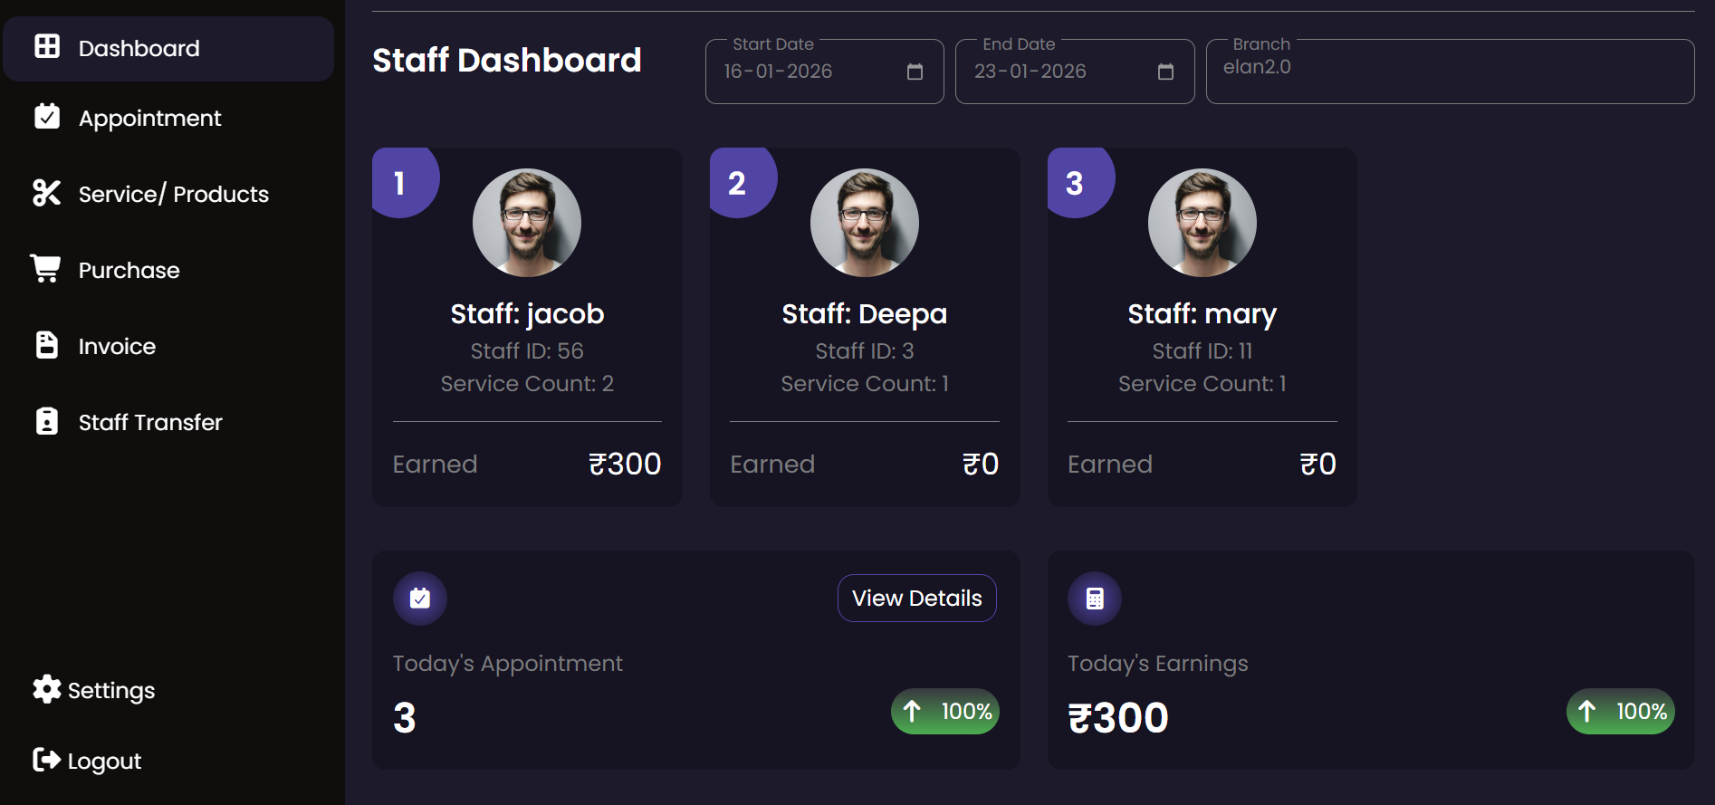
Task: Click the scissors icon for Service/Products
Action: point(47,193)
